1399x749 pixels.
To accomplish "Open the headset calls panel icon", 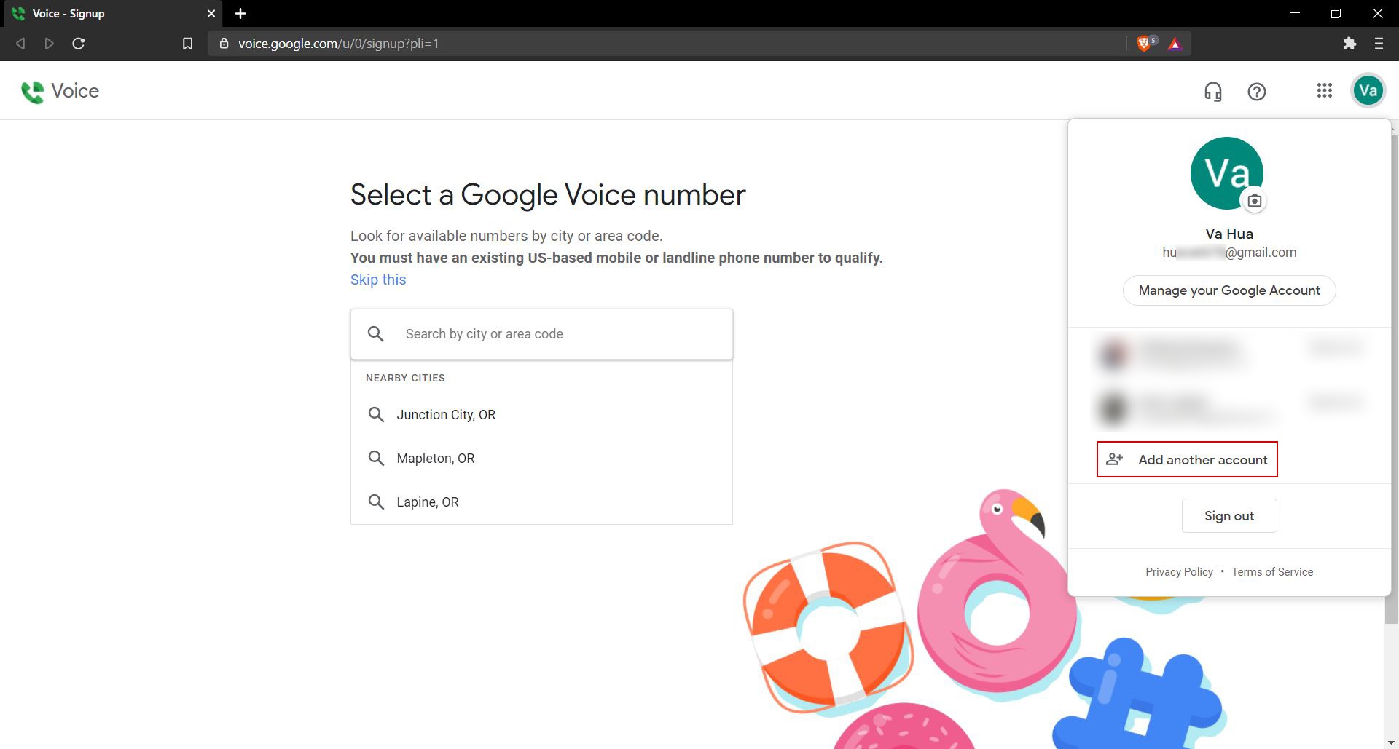I will [x=1213, y=92].
